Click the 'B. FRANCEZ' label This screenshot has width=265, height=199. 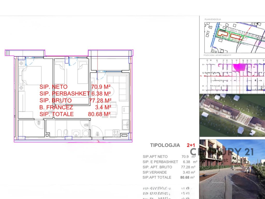(56, 107)
